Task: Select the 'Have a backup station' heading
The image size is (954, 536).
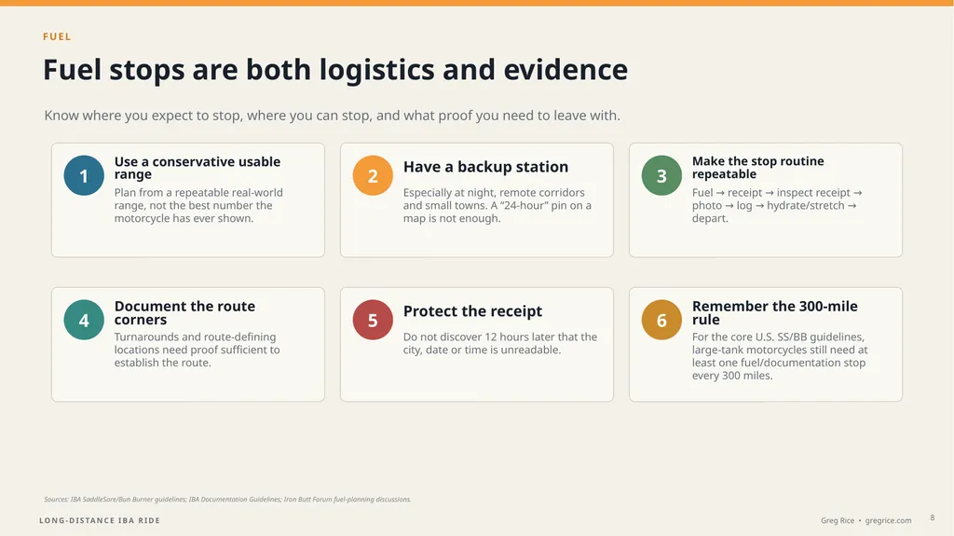Action: tap(485, 167)
